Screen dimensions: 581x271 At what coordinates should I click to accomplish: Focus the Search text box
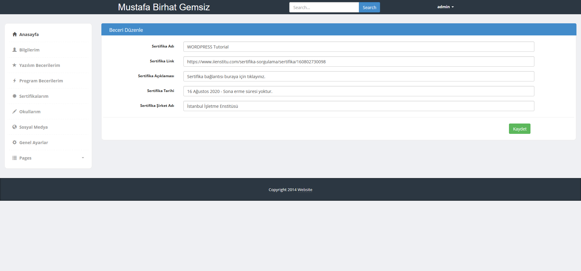click(x=324, y=7)
